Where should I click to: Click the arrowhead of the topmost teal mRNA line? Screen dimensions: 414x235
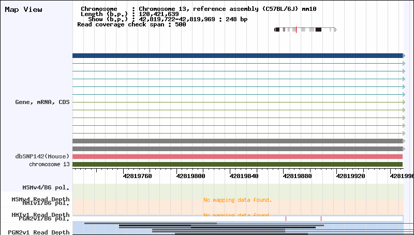404,63
